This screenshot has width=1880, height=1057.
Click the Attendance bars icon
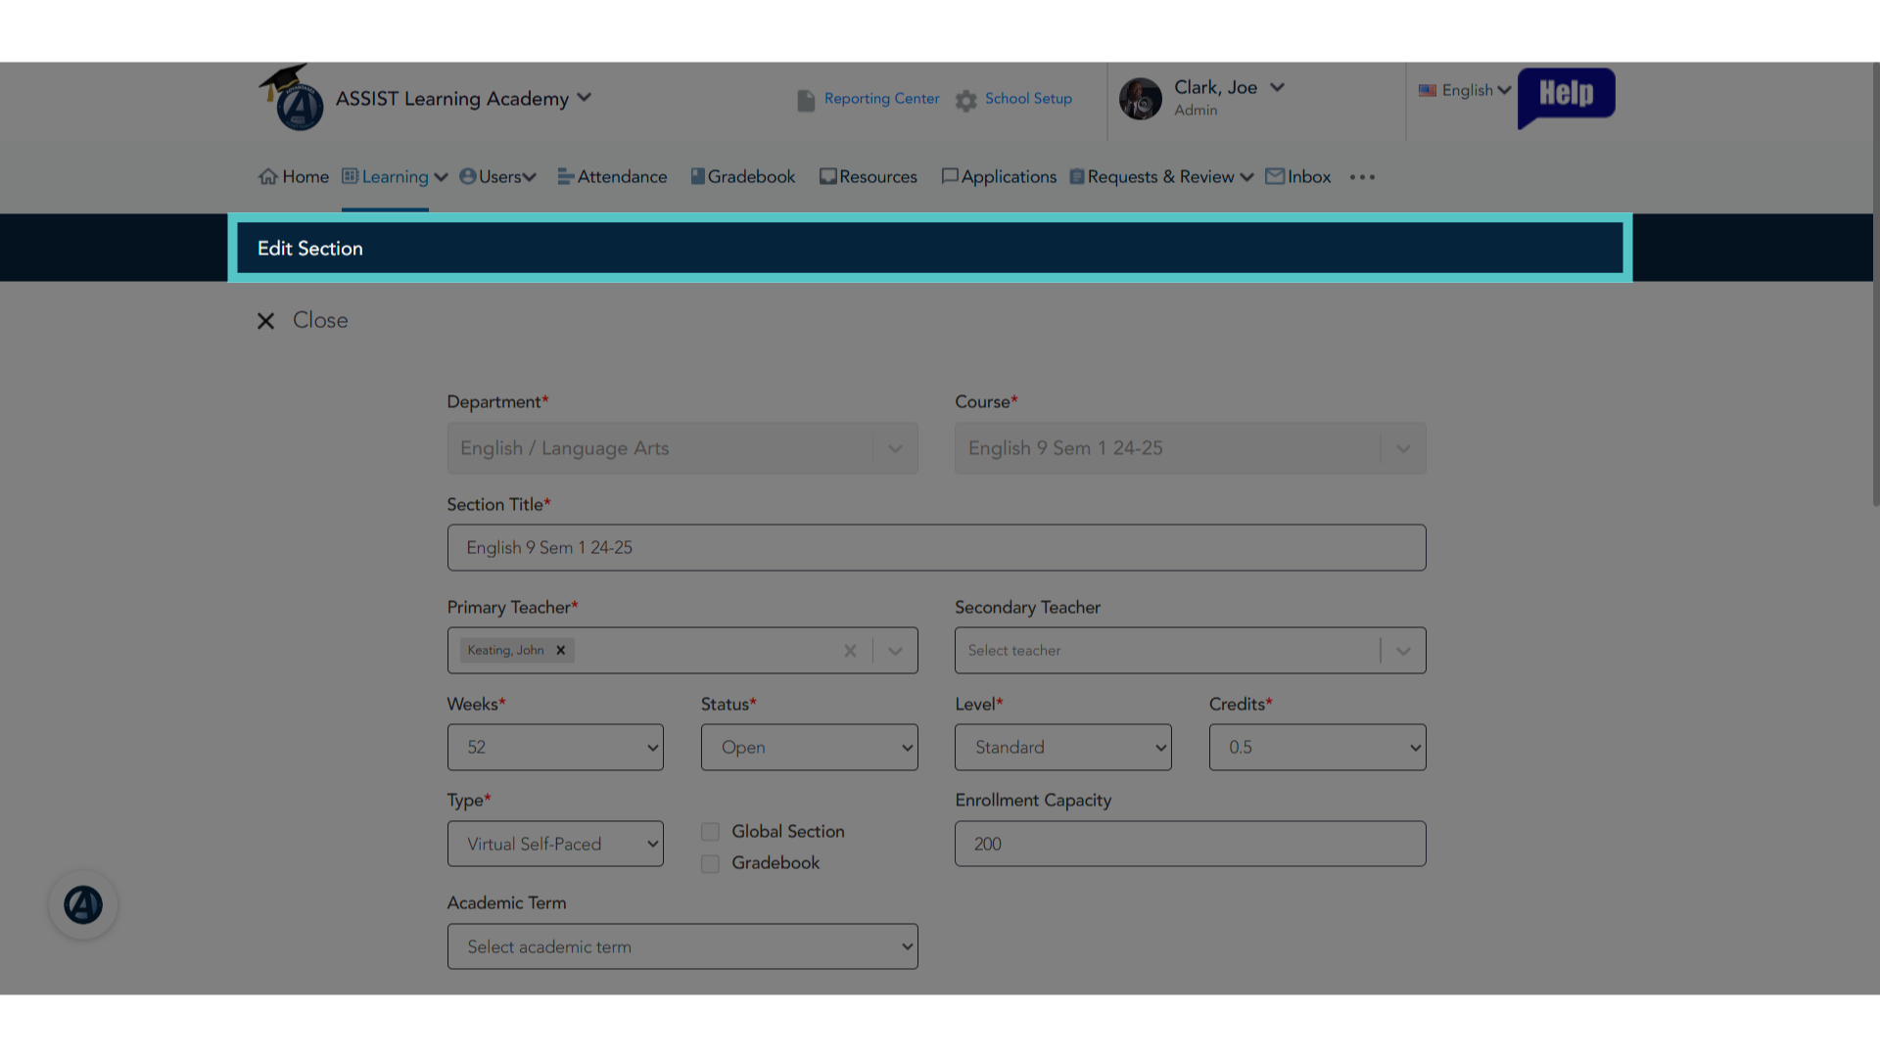[x=565, y=177]
